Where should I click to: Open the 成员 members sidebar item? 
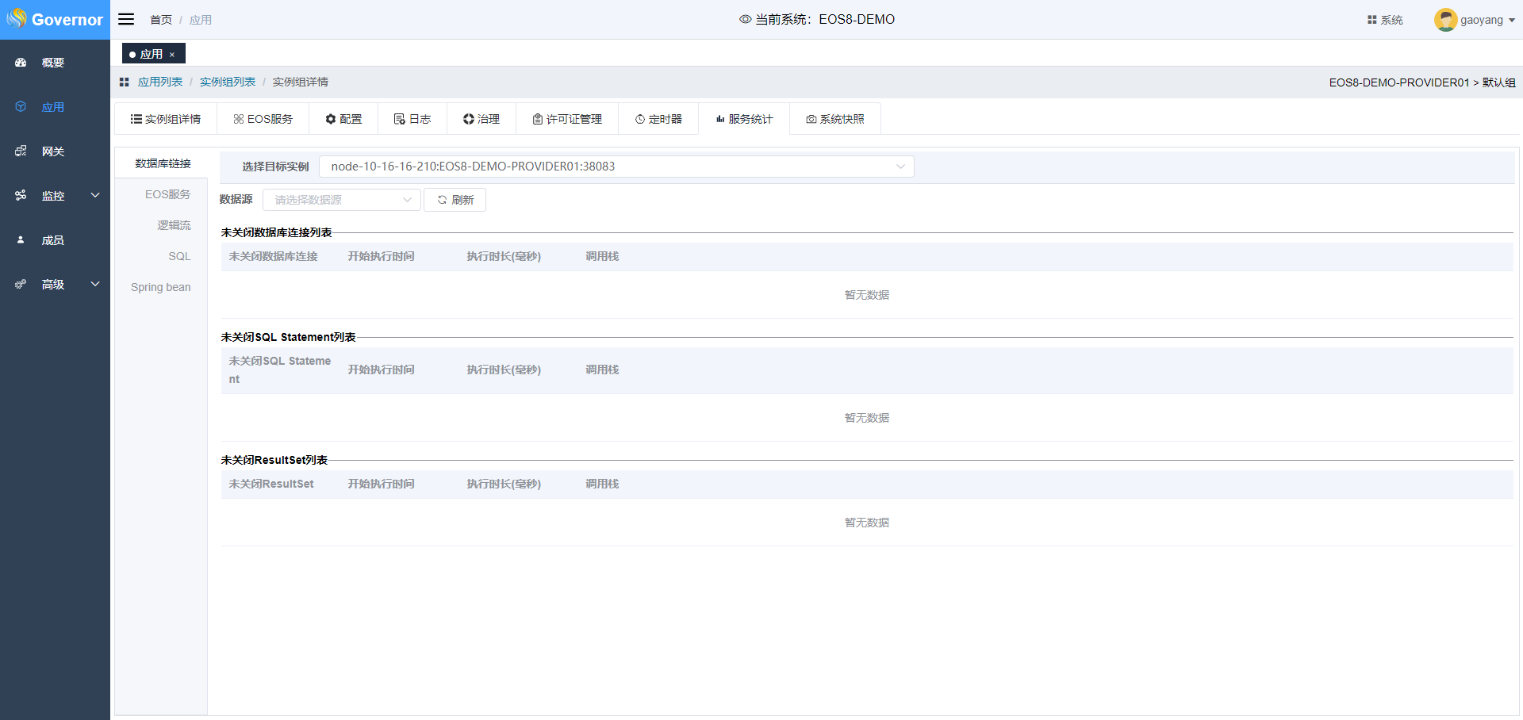pyautogui.click(x=52, y=240)
